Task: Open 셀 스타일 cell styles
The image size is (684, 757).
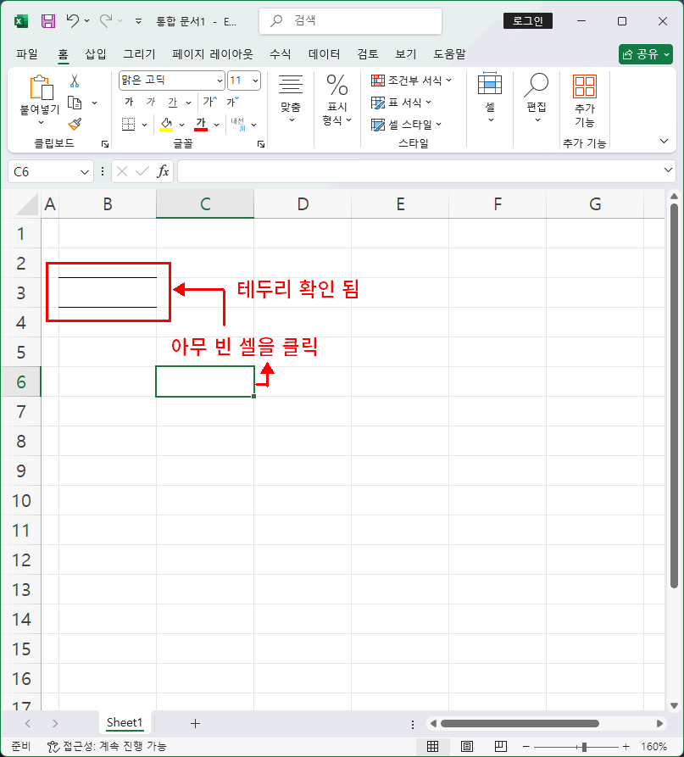Action: 406,125
